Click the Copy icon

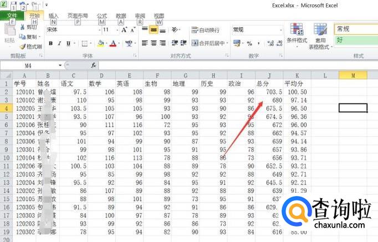tap(22, 37)
